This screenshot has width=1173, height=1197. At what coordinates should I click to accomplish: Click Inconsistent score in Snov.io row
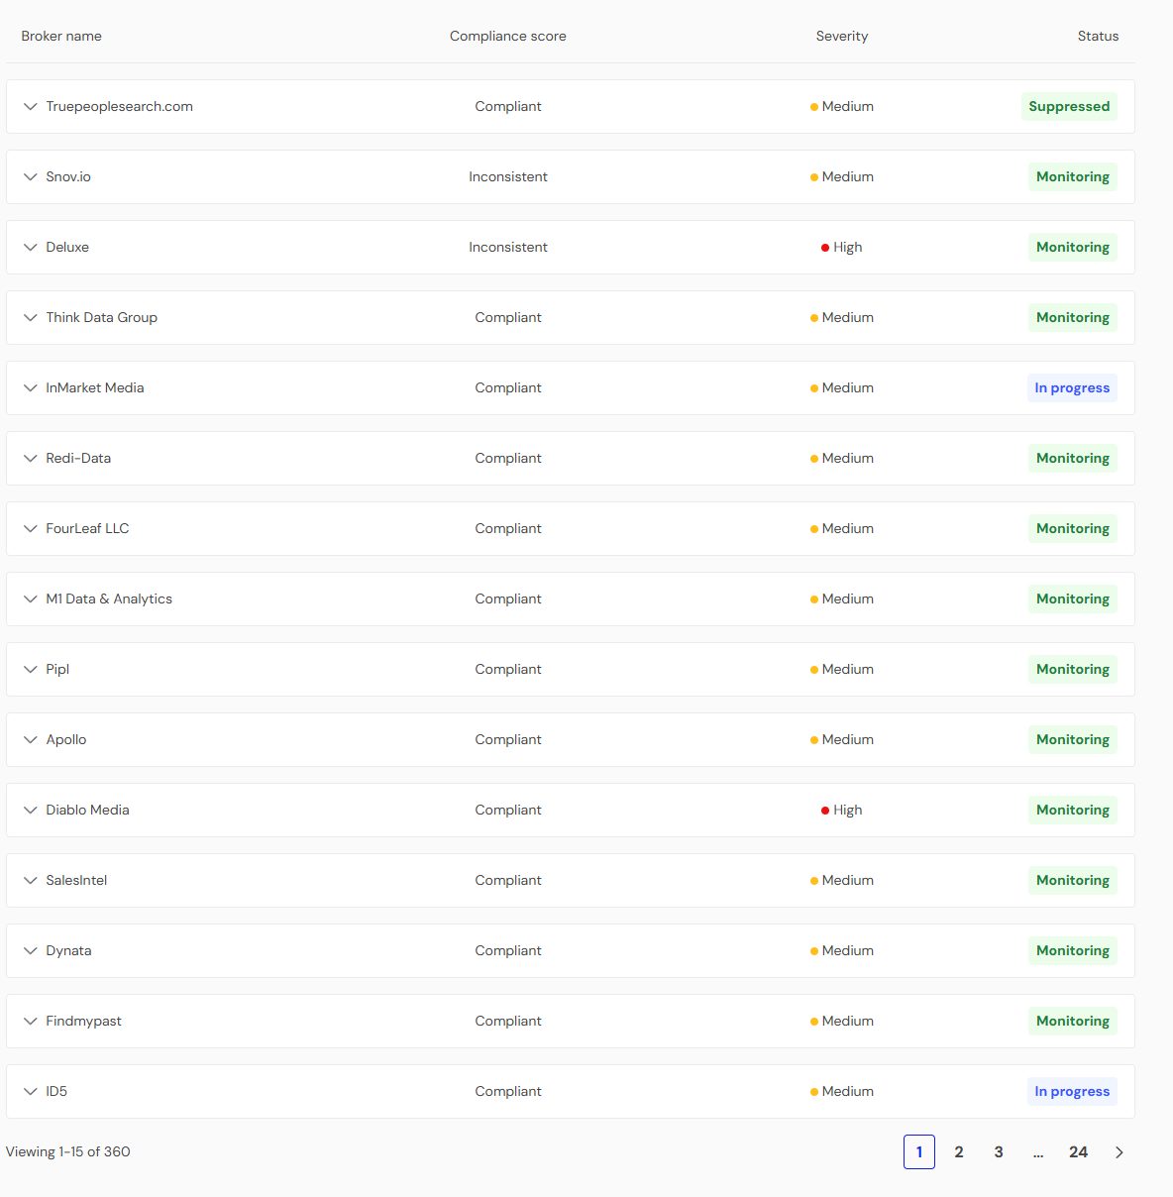tap(508, 176)
